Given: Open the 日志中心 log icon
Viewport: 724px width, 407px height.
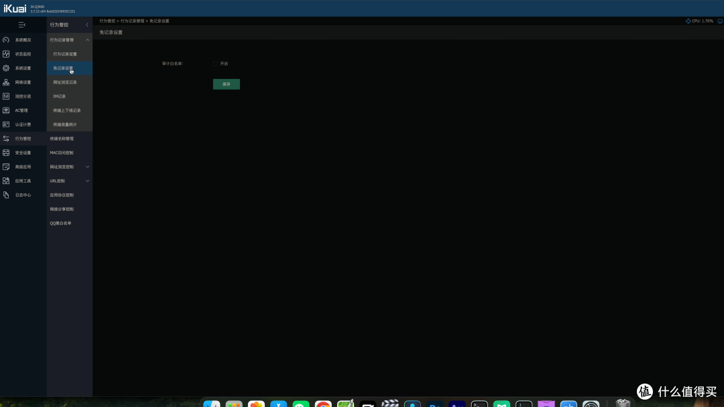Looking at the screenshot, I should [x=6, y=195].
